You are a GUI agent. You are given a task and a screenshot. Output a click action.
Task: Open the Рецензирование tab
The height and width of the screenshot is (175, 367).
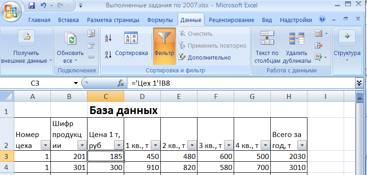(231, 20)
